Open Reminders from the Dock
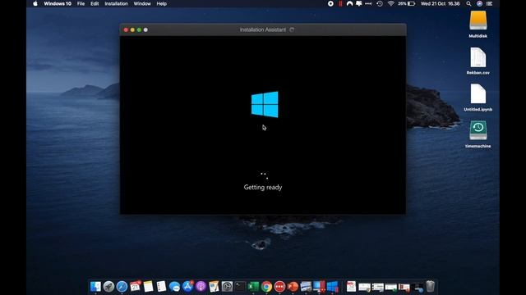 pos(161,287)
